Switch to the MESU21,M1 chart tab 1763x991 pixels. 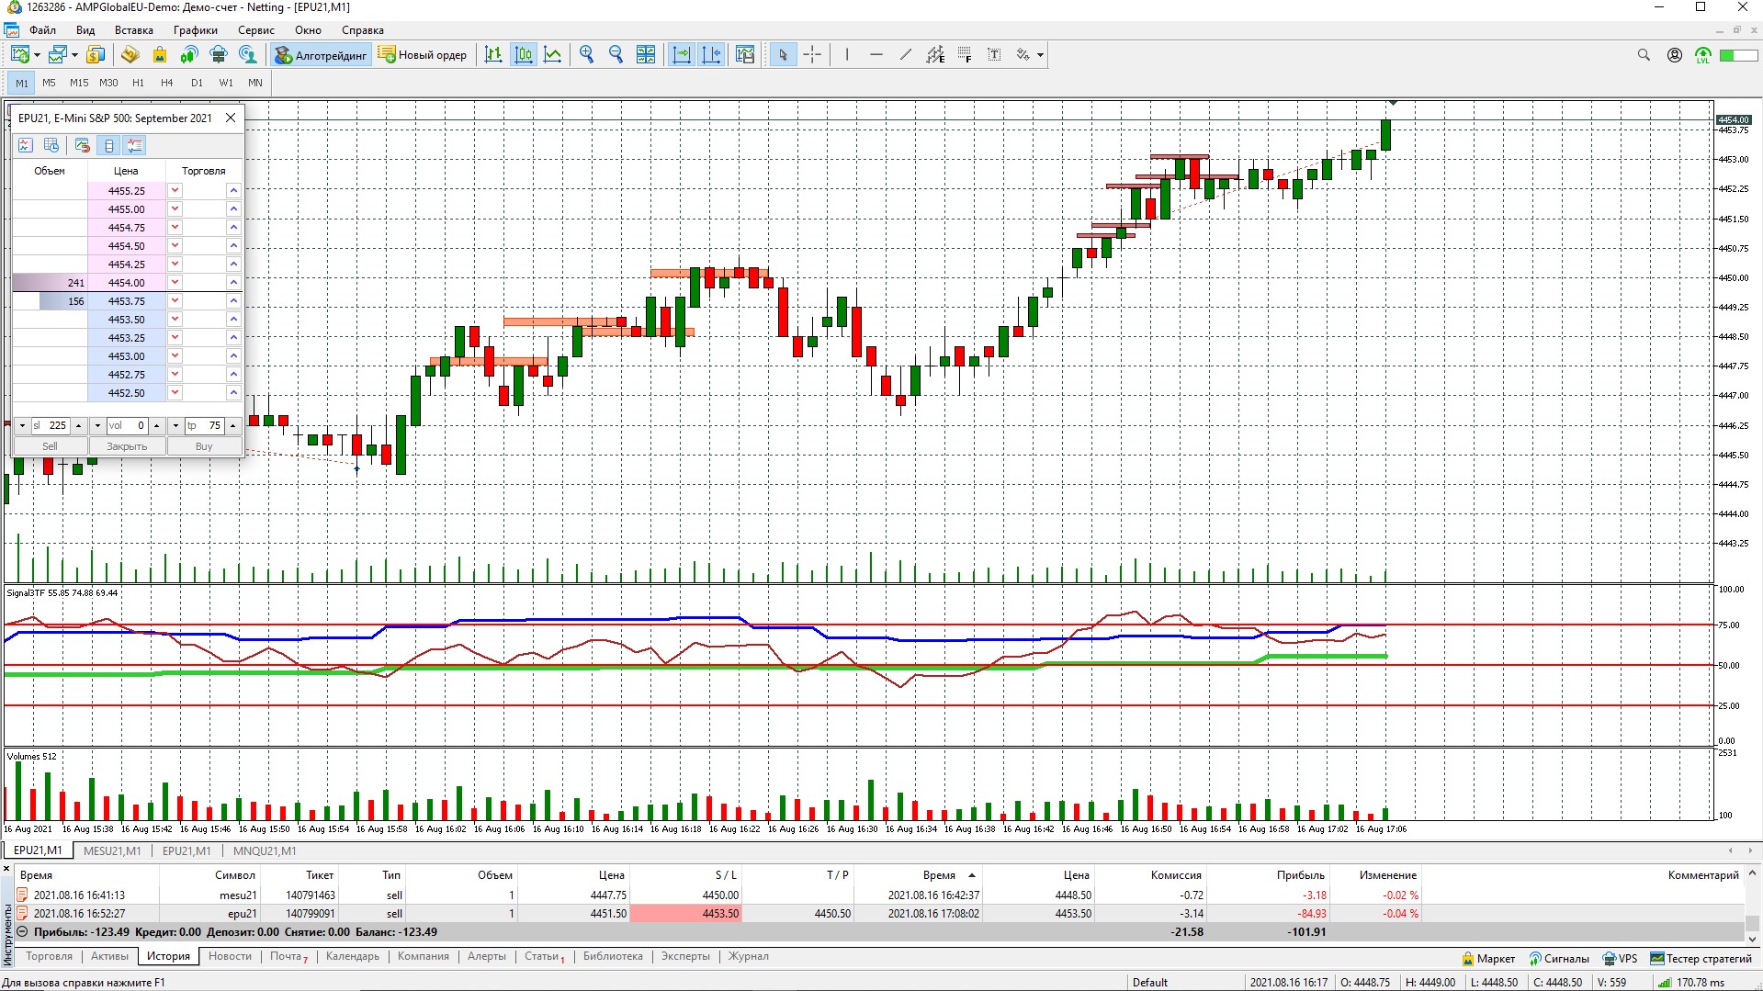coord(112,850)
